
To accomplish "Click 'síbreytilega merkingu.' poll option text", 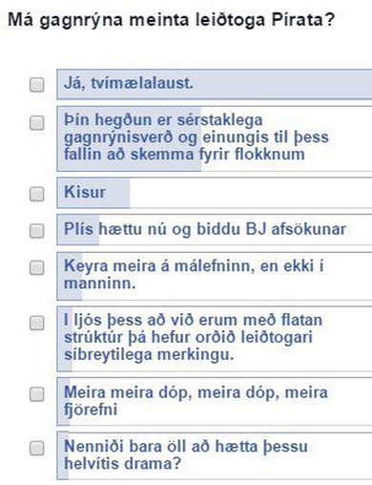I will [x=149, y=354].
